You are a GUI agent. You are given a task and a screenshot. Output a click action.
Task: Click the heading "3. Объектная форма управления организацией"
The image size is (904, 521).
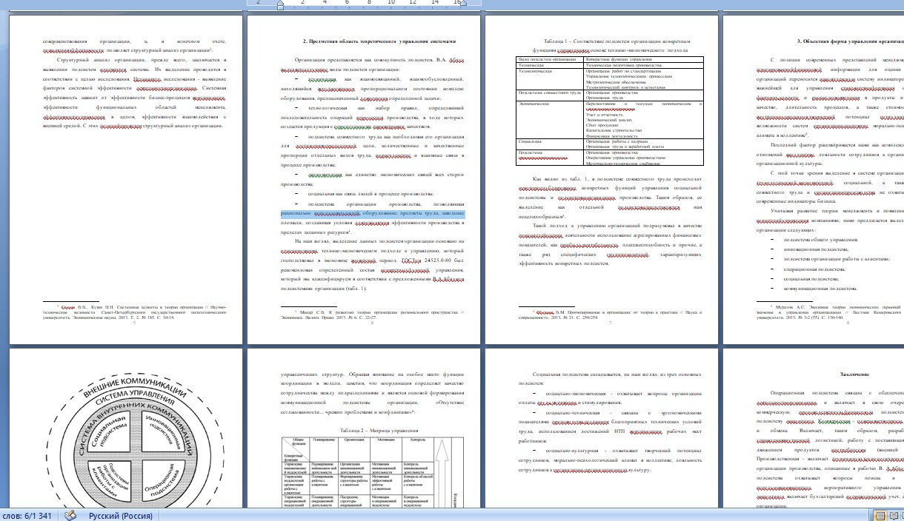[851, 42]
